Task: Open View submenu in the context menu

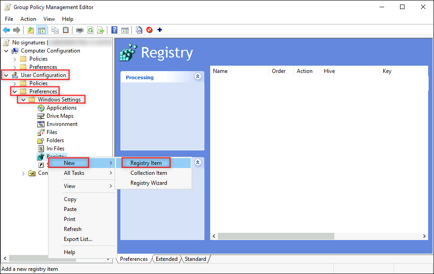Action: coord(82,186)
